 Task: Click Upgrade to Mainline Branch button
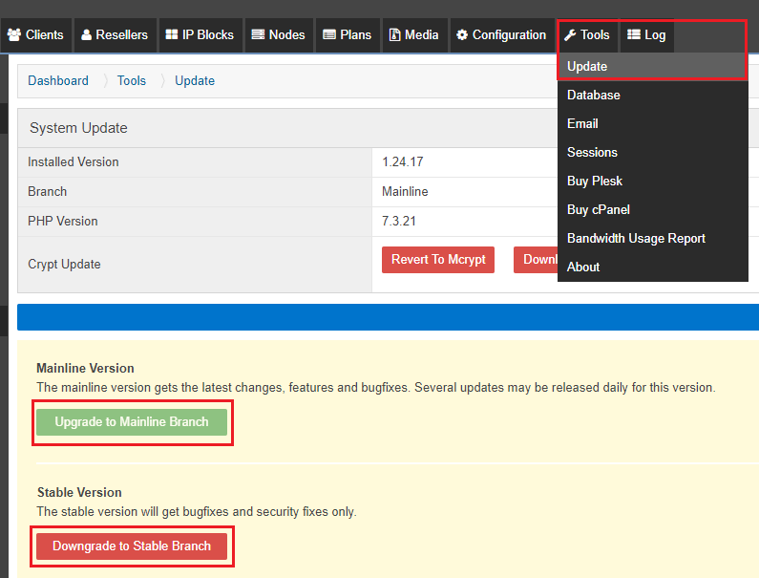(x=132, y=422)
